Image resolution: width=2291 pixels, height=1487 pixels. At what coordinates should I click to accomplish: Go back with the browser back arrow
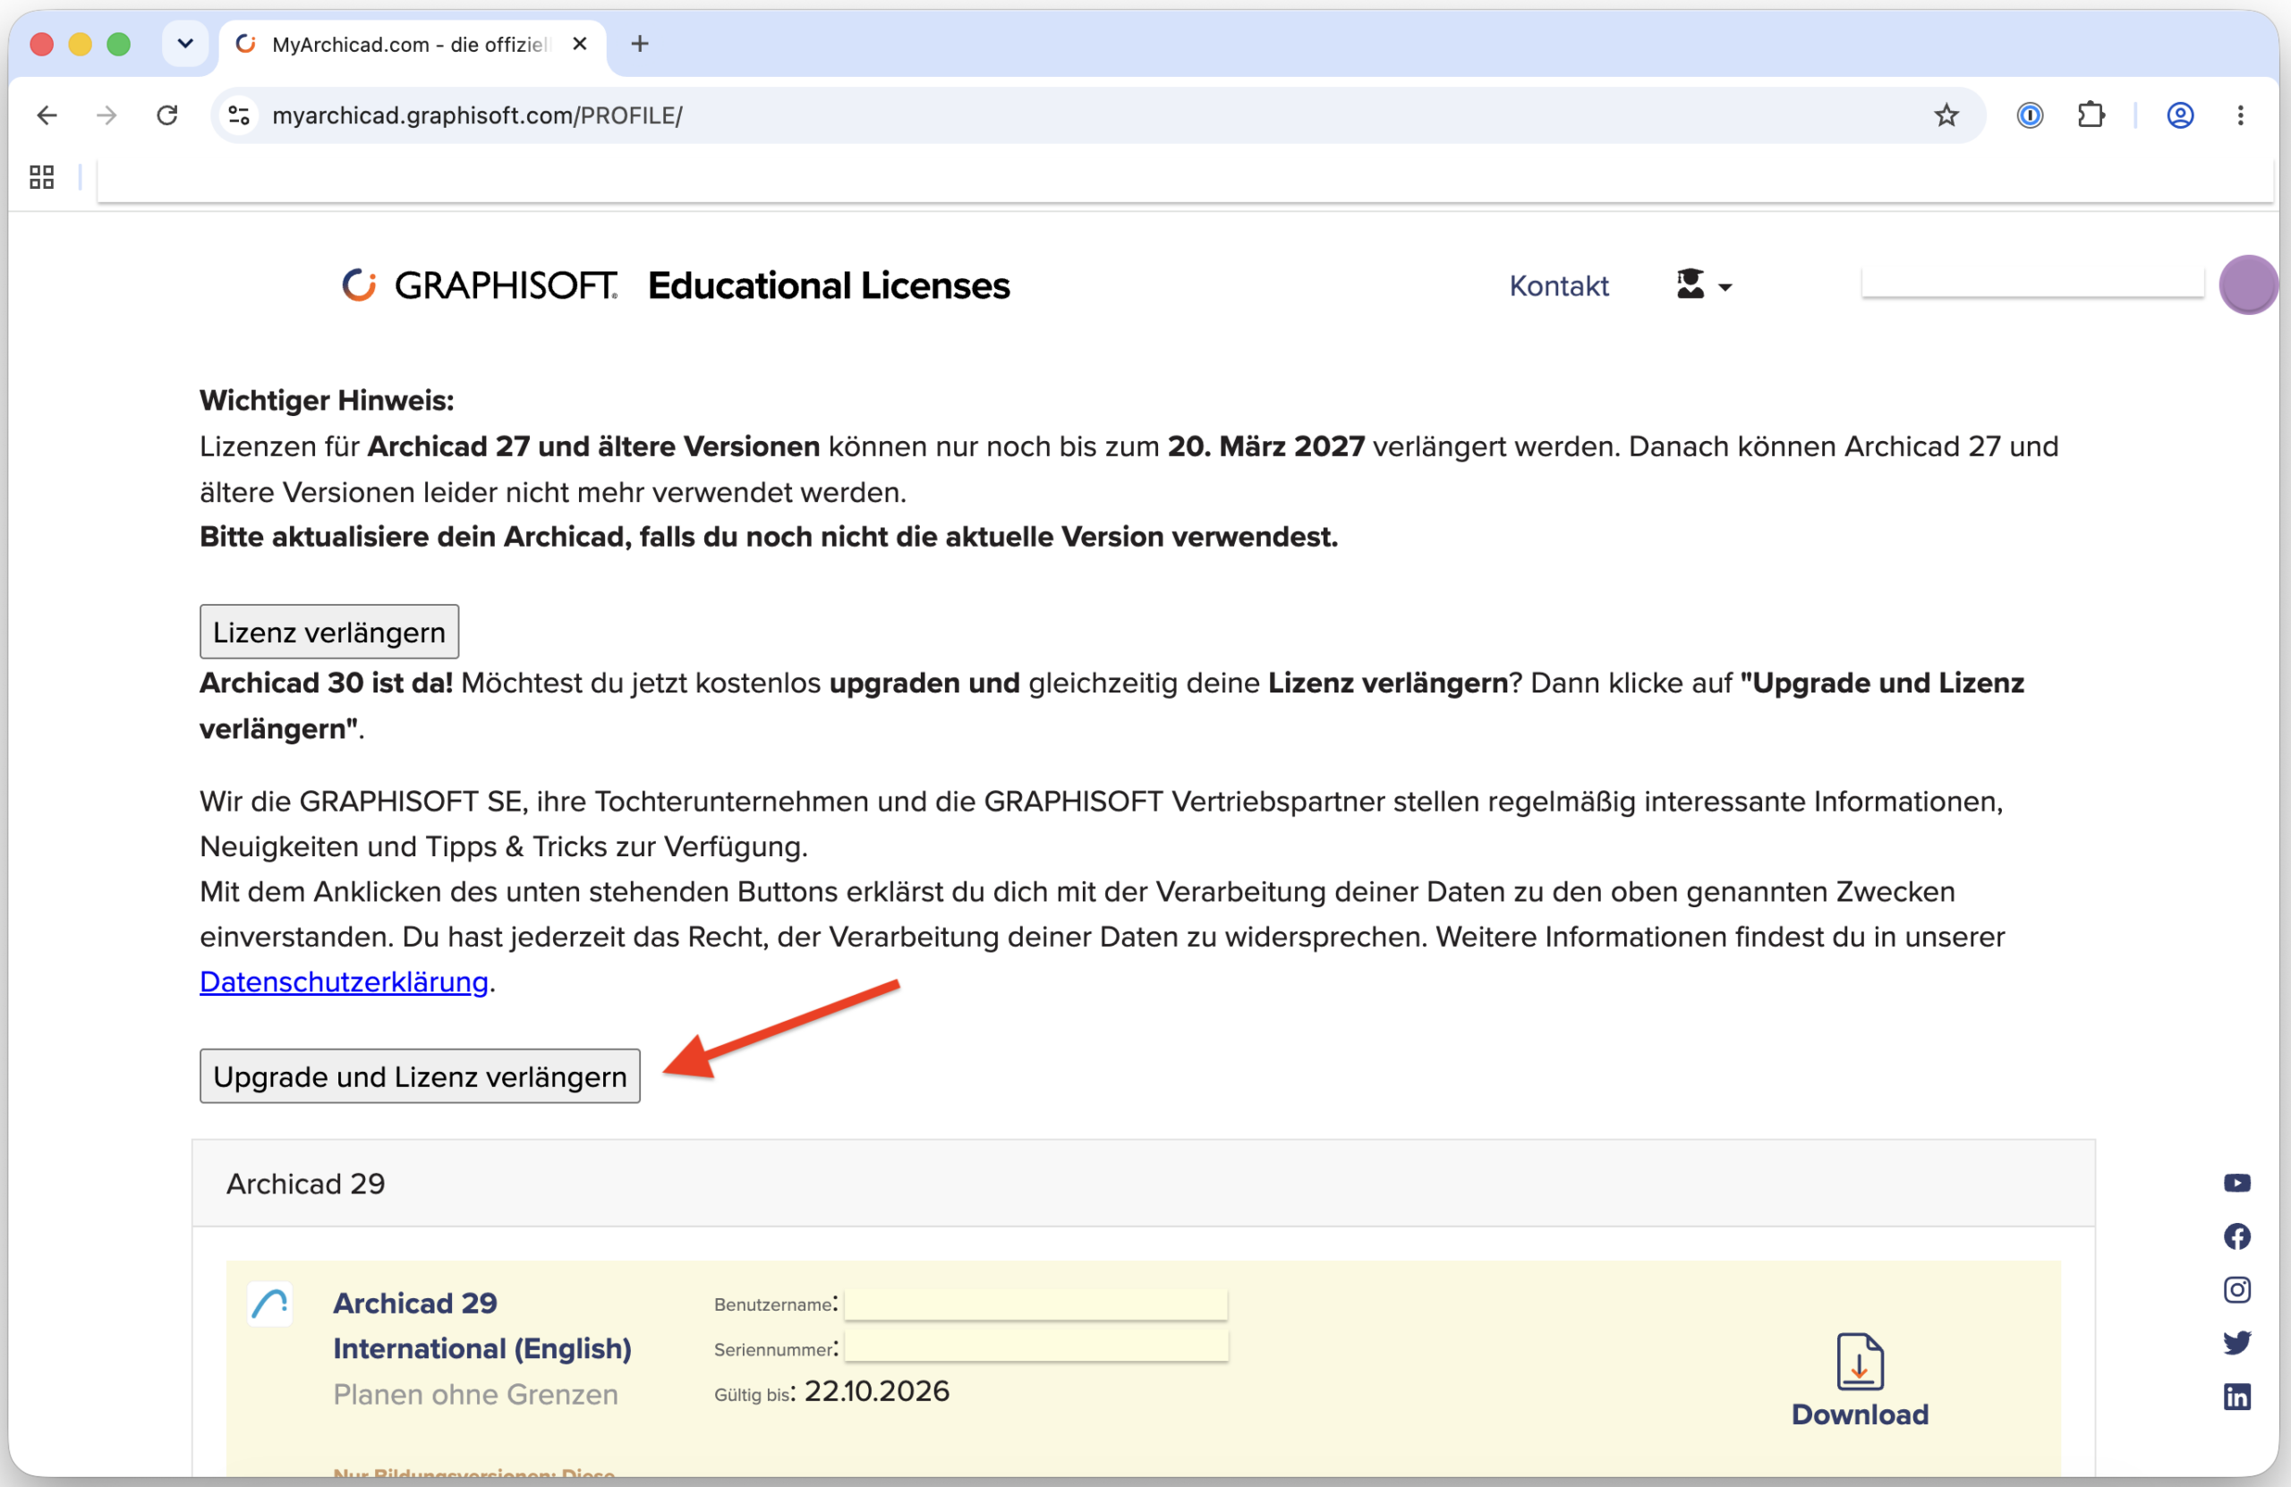47,115
